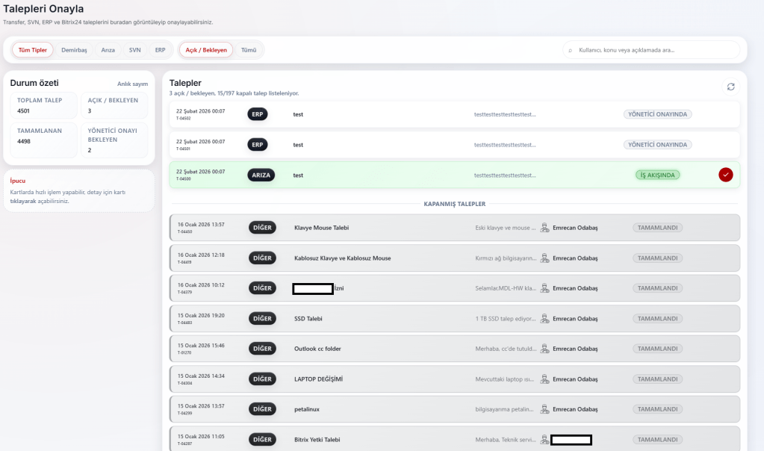Select the Tüm Tipler filter chip

32,50
